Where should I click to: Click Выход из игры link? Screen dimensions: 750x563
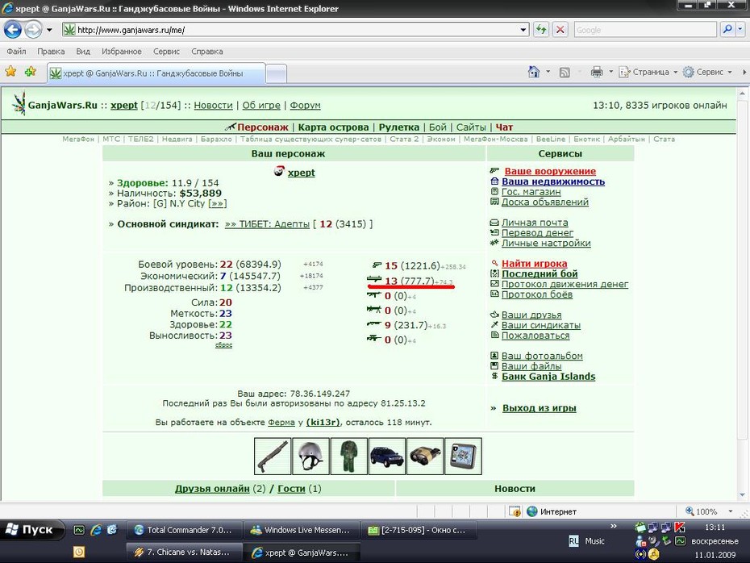click(x=539, y=408)
